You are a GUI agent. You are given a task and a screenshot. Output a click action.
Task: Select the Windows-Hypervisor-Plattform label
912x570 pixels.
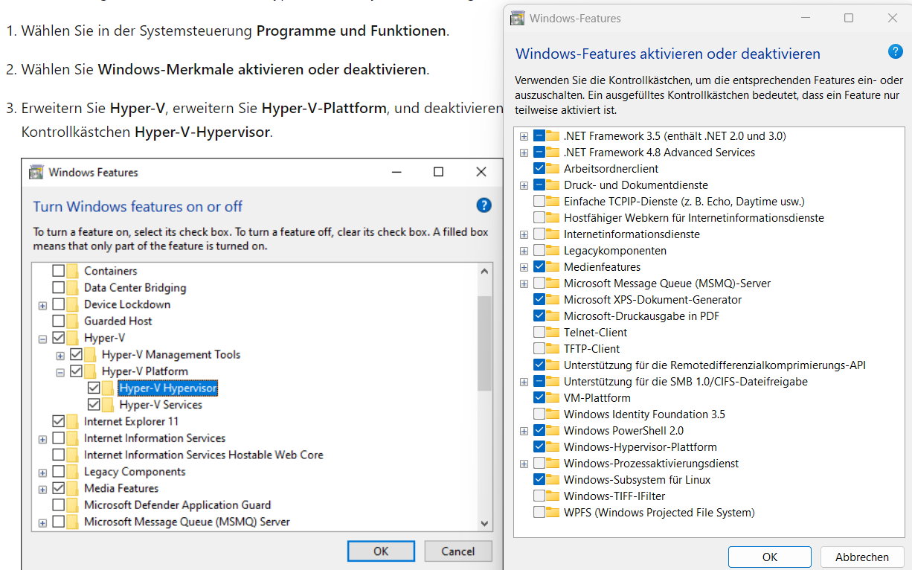coord(640,446)
